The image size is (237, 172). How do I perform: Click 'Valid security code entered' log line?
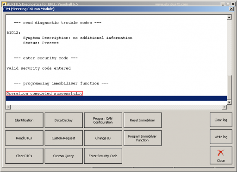click(38, 68)
